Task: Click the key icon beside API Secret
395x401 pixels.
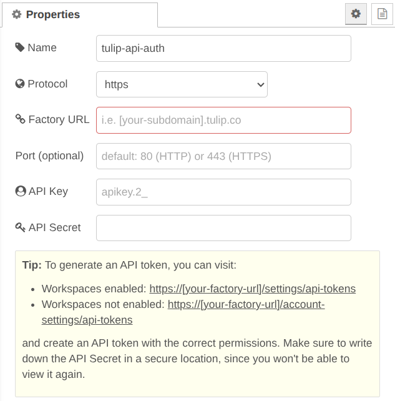Action: [20, 227]
